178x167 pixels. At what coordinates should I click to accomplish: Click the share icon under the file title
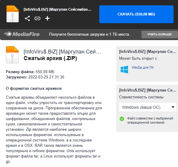coord(27,18)
